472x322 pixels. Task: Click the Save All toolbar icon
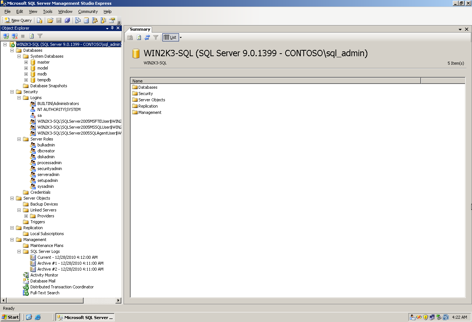pos(67,20)
